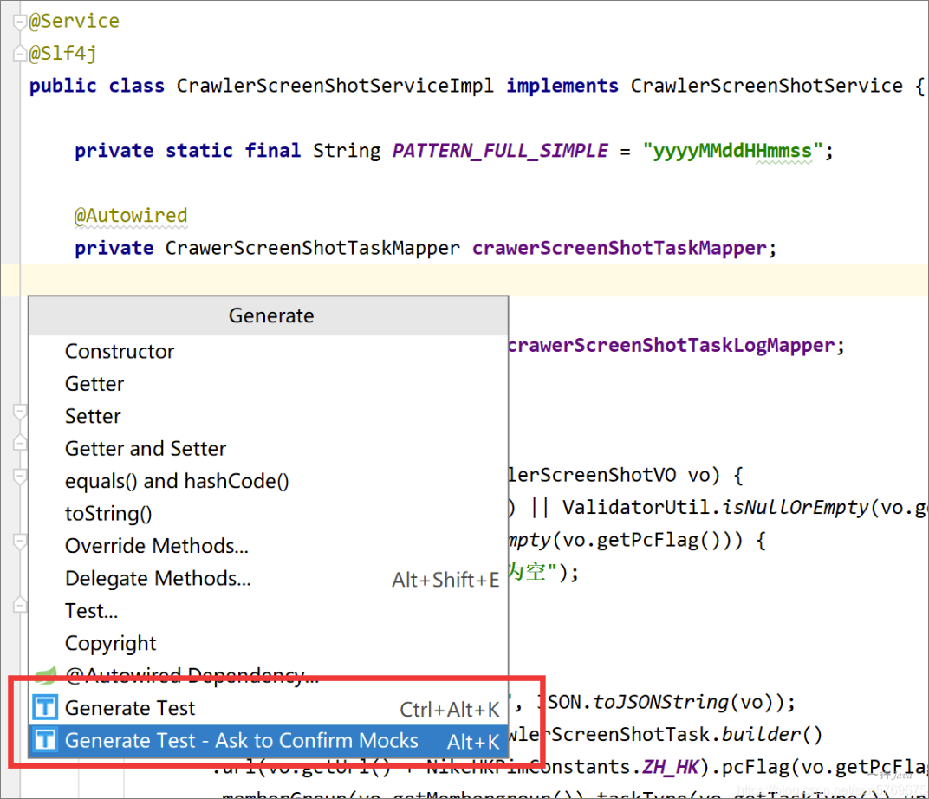The width and height of the screenshot is (929, 799).
Task: Click crawerScreenShotTaskMapper field name
Action: [619, 248]
